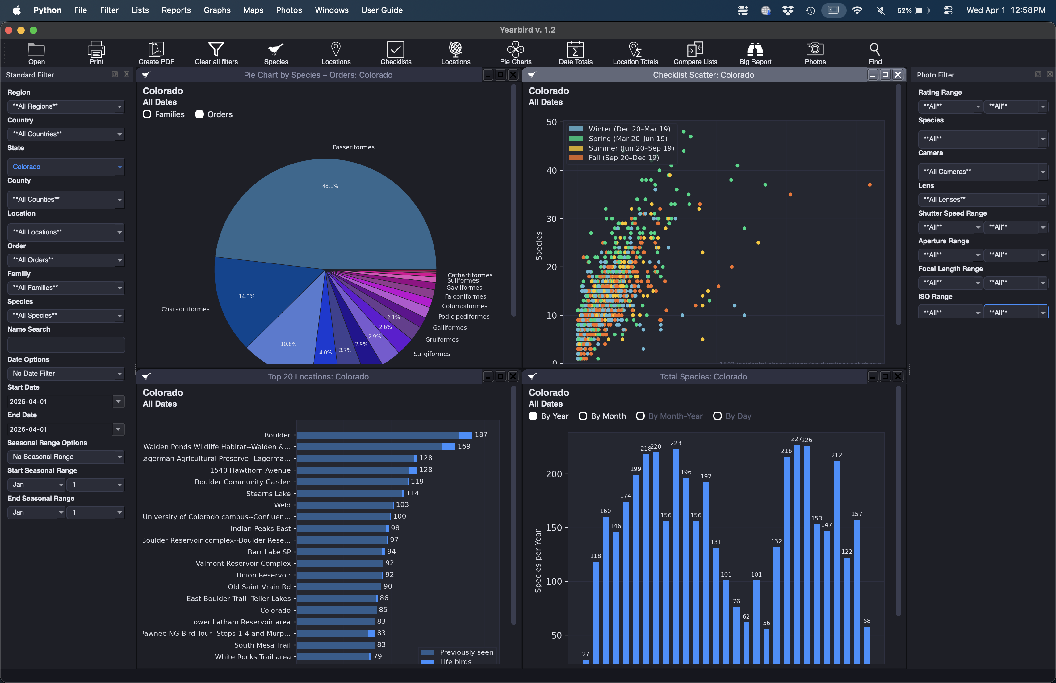Open Date Totals from the toolbar
Viewport: 1056px width, 683px height.
tap(575, 50)
